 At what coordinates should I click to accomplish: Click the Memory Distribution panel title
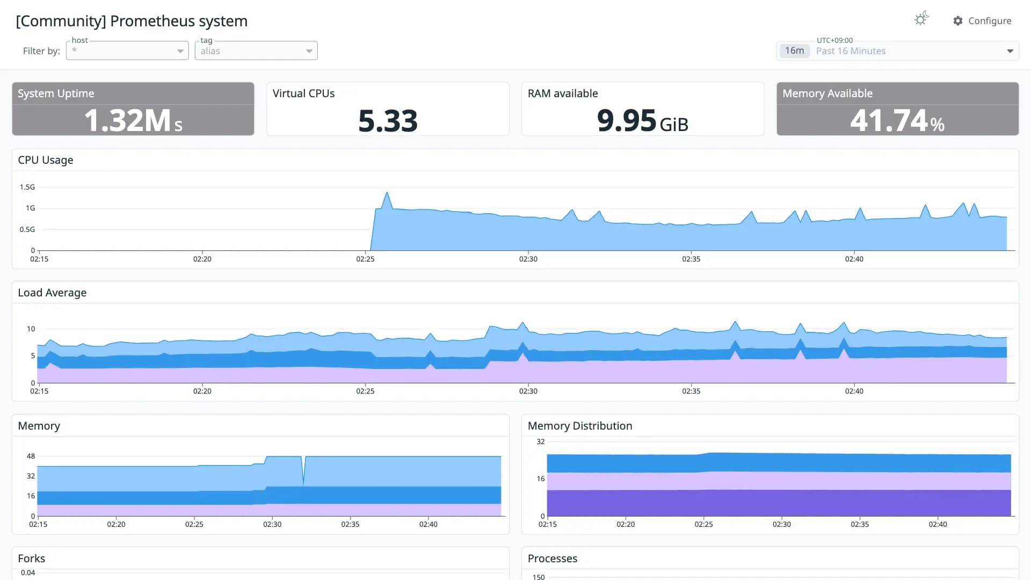tap(580, 426)
